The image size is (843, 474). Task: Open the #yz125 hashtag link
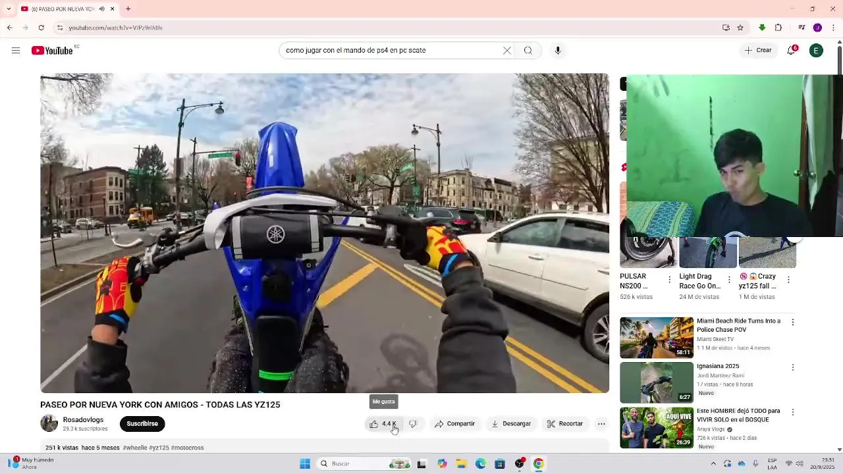tap(159, 448)
